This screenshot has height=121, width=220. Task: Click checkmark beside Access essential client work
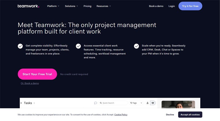coord(78,46)
